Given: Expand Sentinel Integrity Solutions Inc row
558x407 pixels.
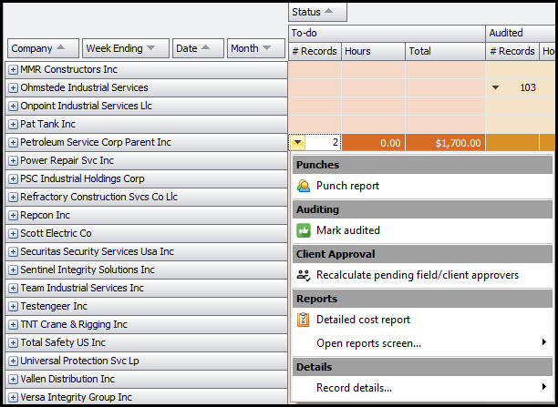Looking at the screenshot, I should pyautogui.click(x=13, y=270).
